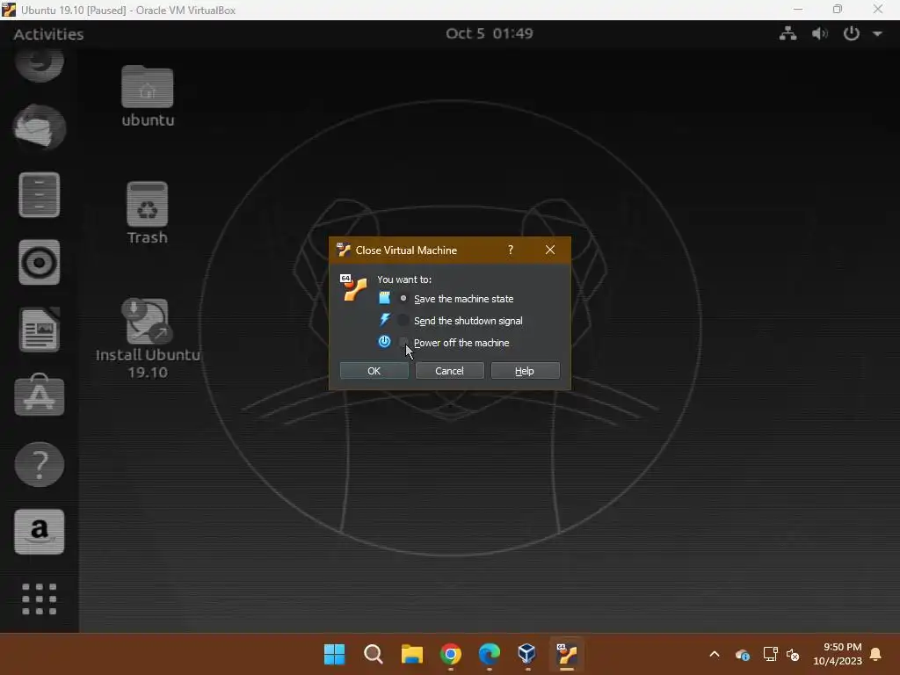The height and width of the screenshot is (675, 900).
Task: Open the Windows Start menu
Action: tap(334, 654)
